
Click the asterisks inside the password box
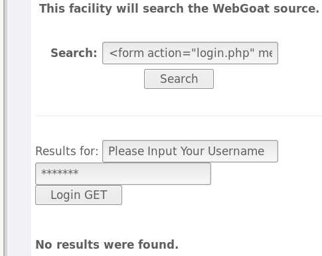[60, 172]
